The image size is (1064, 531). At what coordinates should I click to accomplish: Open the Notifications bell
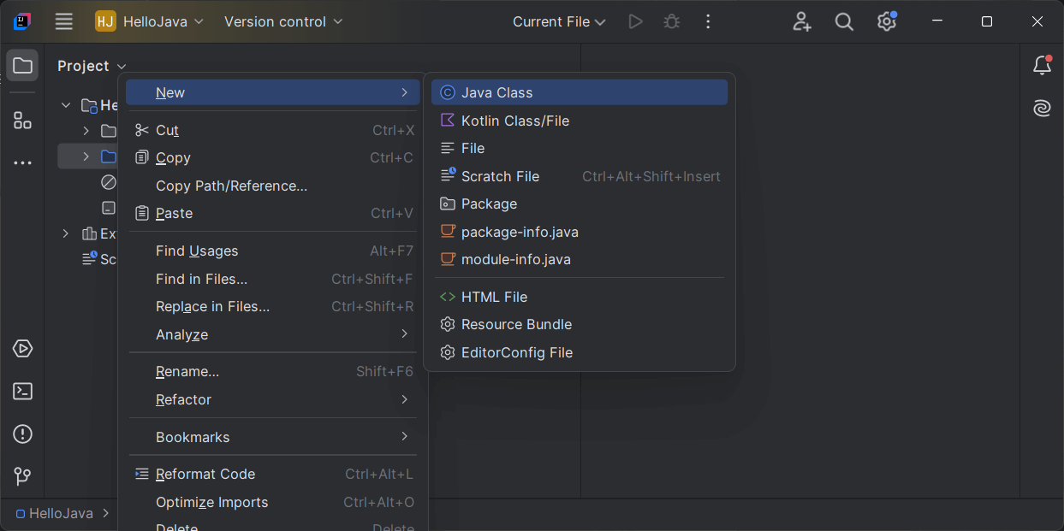[1042, 65]
